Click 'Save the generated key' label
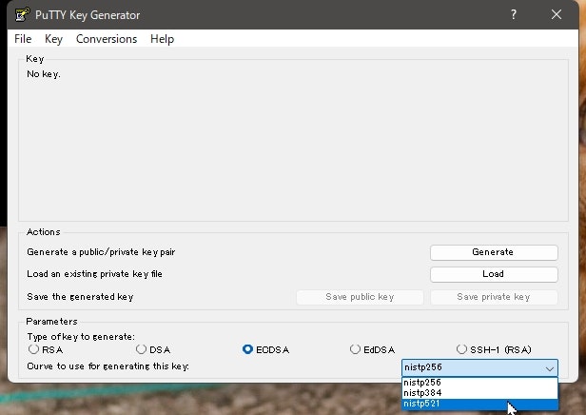The height and width of the screenshot is (415, 586). [80, 297]
